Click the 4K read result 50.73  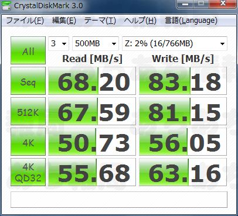tap(92, 142)
